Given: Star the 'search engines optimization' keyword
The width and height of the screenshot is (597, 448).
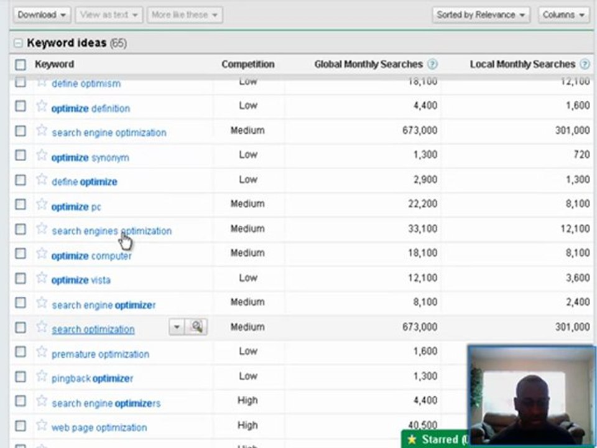Looking at the screenshot, I should tap(42, 228).
